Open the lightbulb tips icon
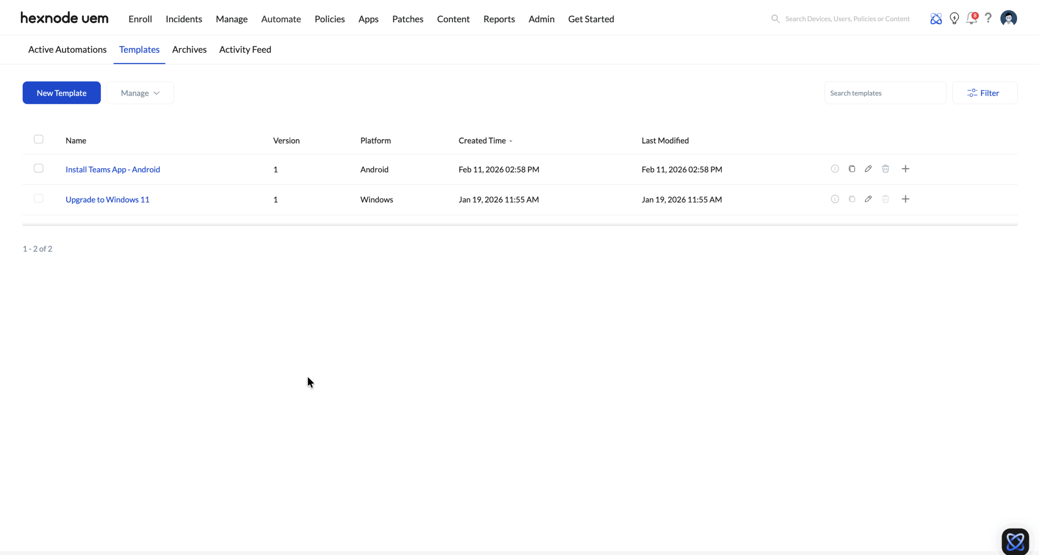Image resolution: width=1039 pixels, height=555 pixels. (954, 19)
